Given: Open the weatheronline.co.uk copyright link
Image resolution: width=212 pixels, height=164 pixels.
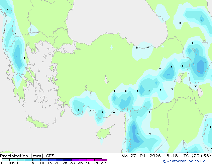Looking at the screenshot, I should [184, 161].
